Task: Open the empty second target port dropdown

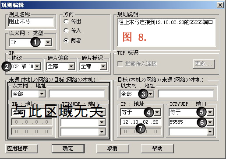Action: [x=210, y=132]
